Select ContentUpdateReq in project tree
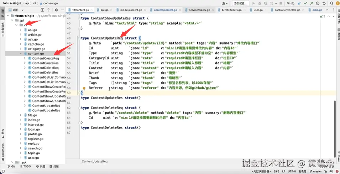340x174 pixels. point(46,106)
